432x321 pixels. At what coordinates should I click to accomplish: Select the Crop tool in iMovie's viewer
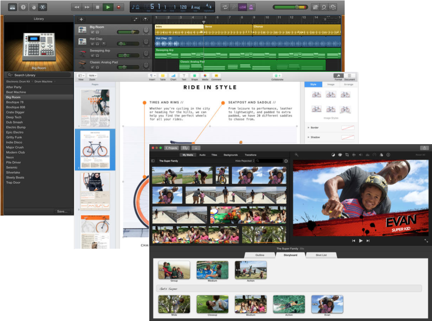(347, 155)
